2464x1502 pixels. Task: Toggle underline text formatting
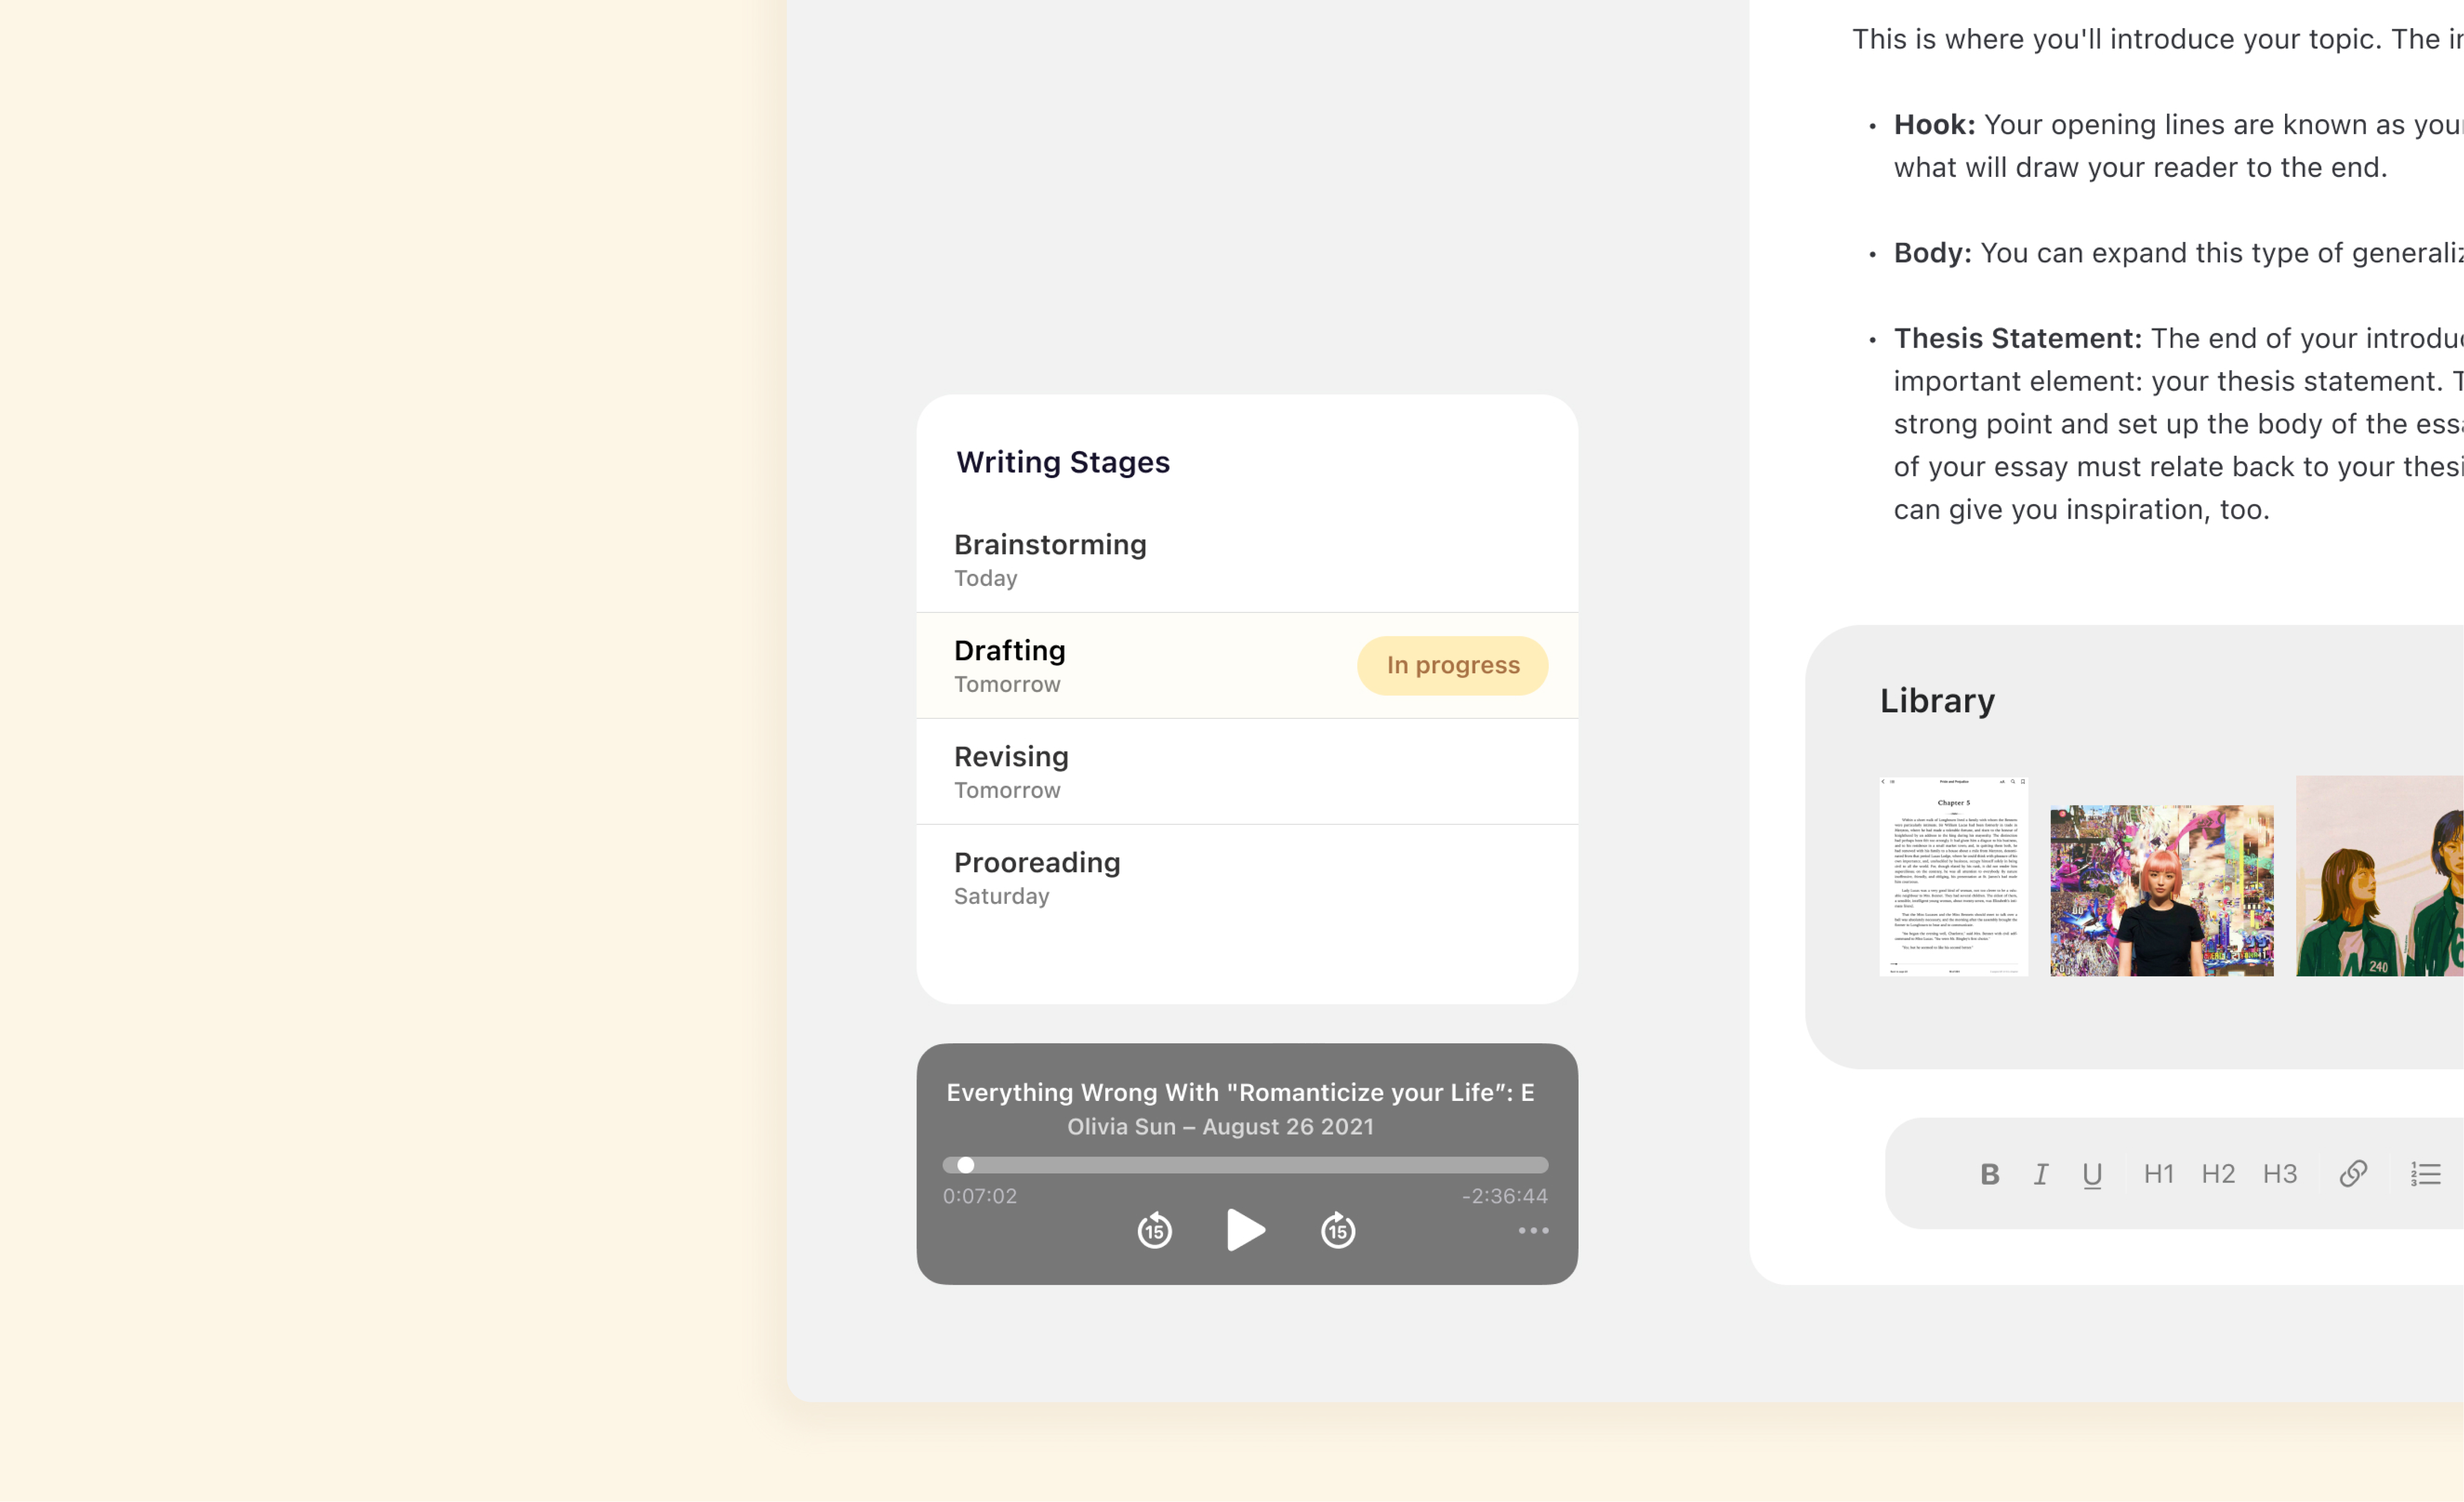click(2091, 1174)
